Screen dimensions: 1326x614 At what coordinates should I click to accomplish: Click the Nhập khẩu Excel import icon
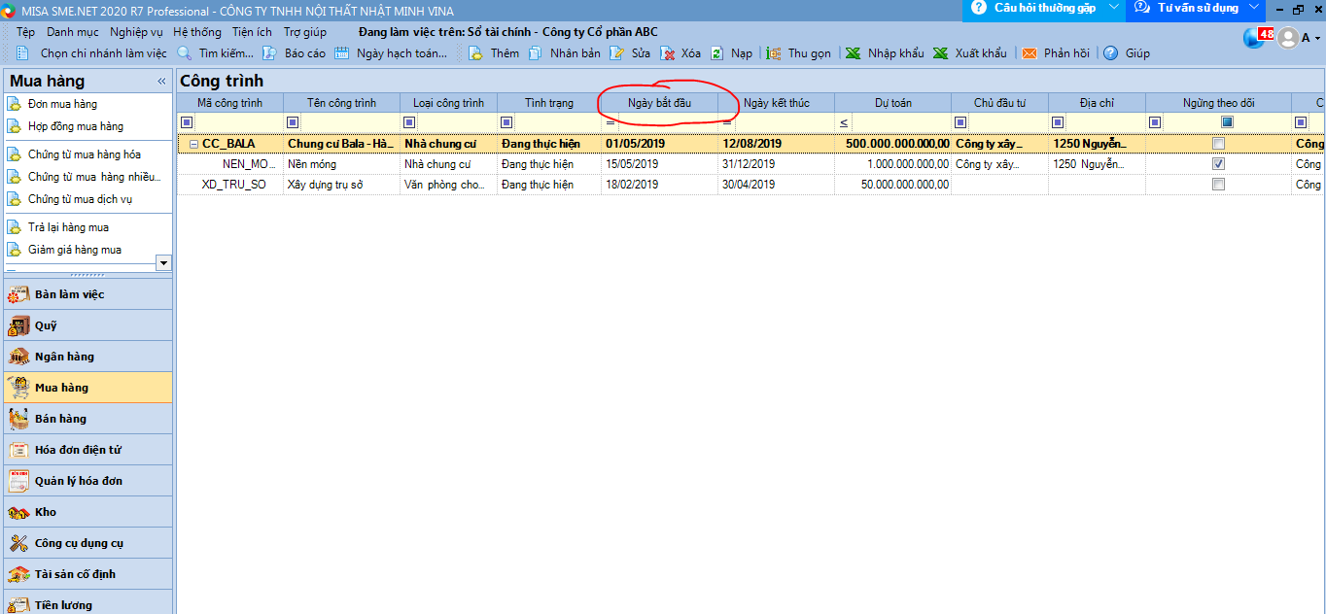click(853, 53)
